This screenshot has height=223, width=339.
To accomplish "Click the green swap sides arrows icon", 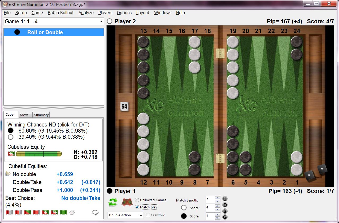I will (x=113, y=203).
